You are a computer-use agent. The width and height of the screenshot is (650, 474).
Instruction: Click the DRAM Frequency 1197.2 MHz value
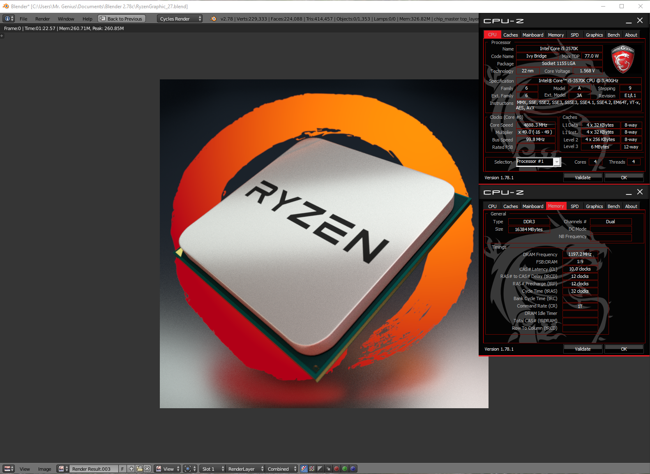[580, 254]
